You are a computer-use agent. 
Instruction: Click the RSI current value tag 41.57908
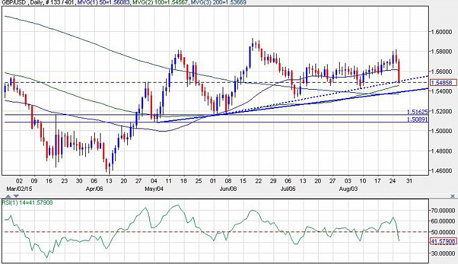[443, 241]
